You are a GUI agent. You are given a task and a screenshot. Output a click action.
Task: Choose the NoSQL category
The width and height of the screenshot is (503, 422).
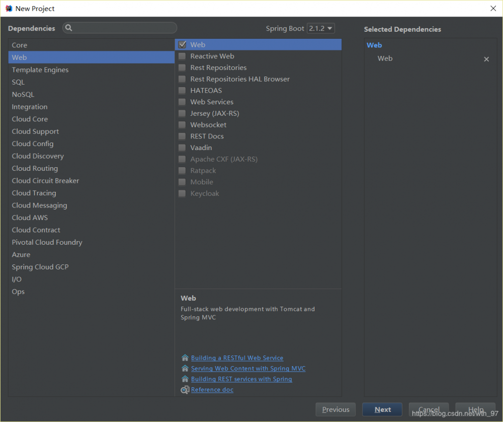pos(92,94)
